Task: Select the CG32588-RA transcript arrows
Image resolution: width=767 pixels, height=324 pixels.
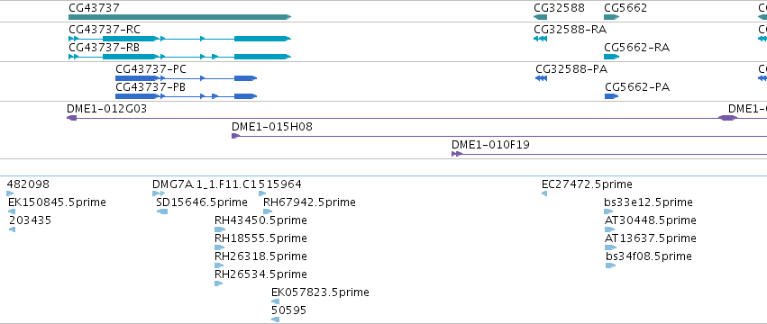Action: click(x=540, y=39)
